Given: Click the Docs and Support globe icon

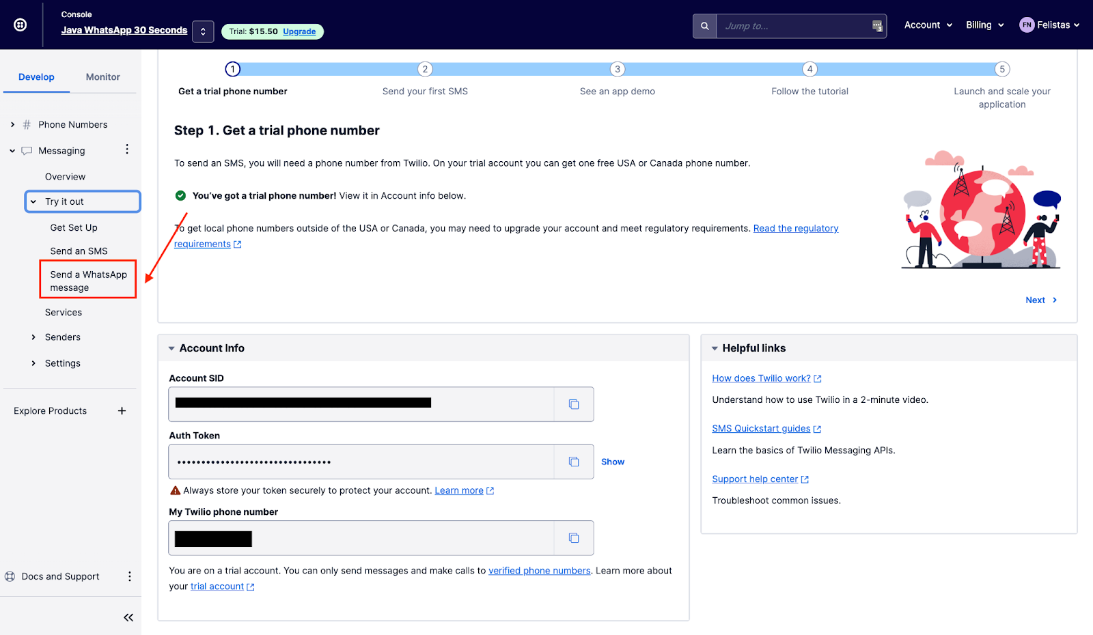Looking at the screenshot, I should (10, 576).
